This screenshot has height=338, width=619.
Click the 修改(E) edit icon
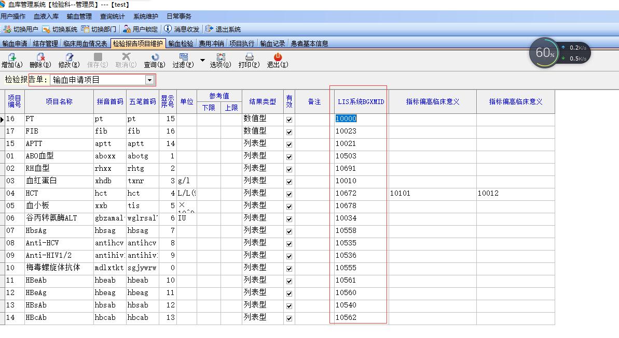click(x=69, y=57)
